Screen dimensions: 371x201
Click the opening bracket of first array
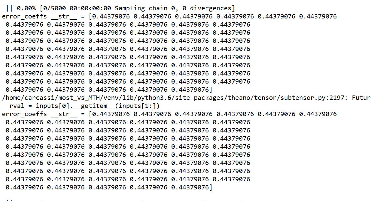(x=90, y=16)
